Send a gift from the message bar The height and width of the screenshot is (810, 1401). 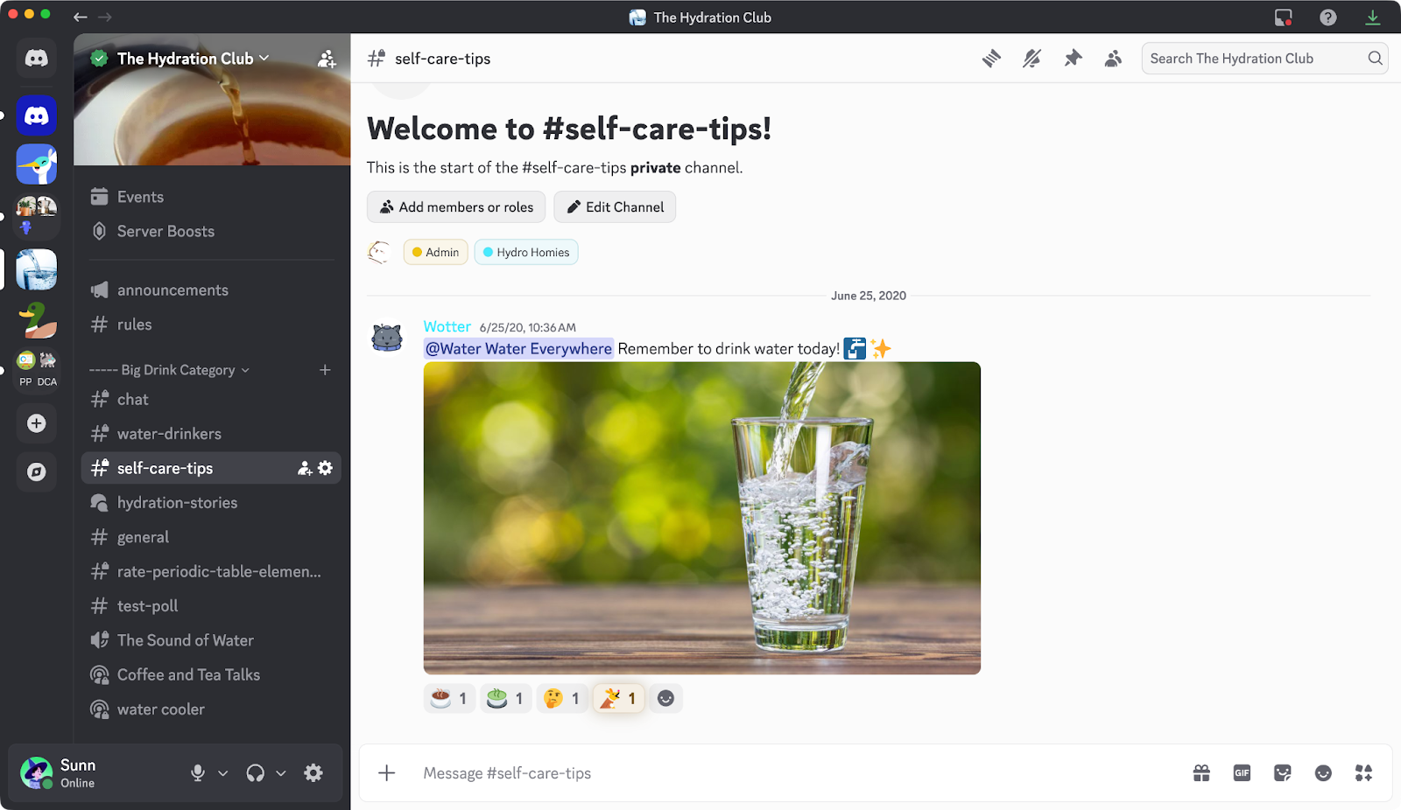[x=1200, y=772]
